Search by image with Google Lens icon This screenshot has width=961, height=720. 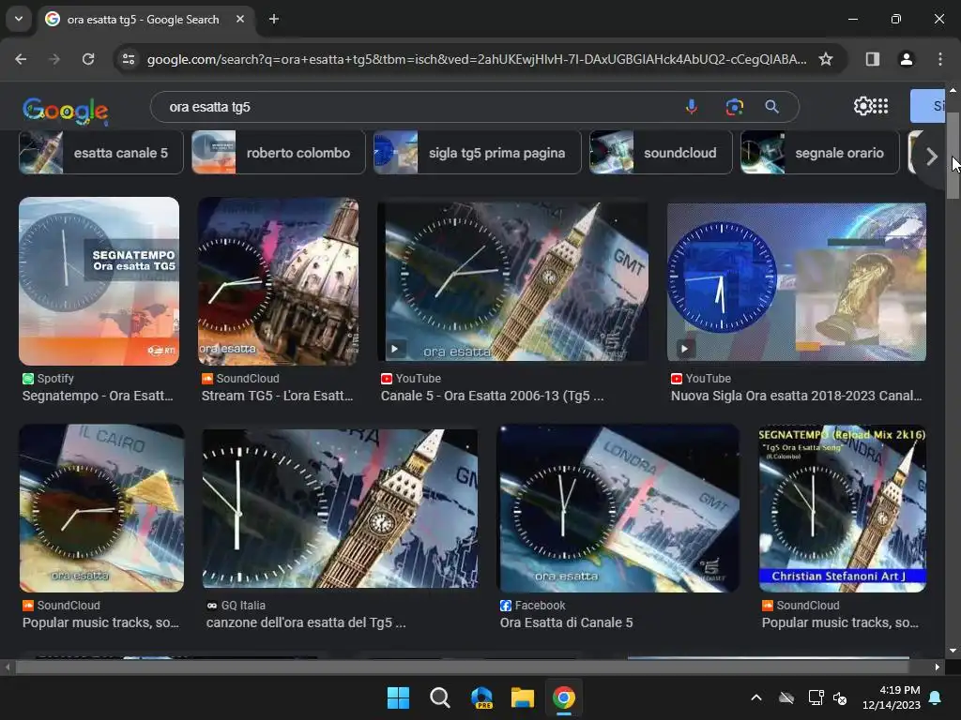click(x=734, y=107)
